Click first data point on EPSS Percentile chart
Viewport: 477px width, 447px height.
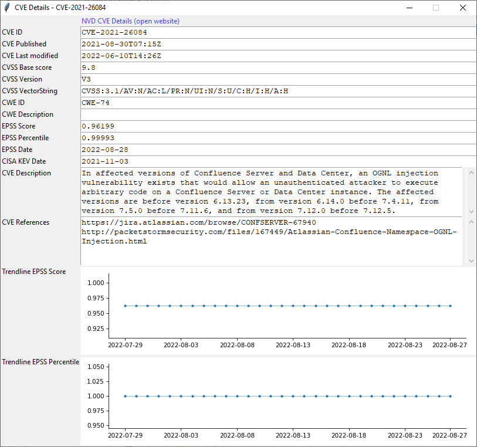pos(126,396)
